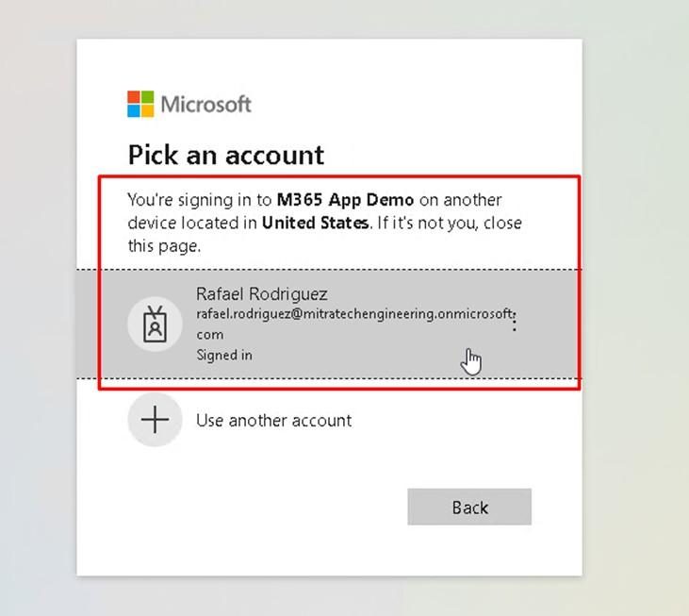This screenshot has height=616, width=689.
Task: Click the "com" line of the email
Action: pyautogui.click(x=209, y=335)
